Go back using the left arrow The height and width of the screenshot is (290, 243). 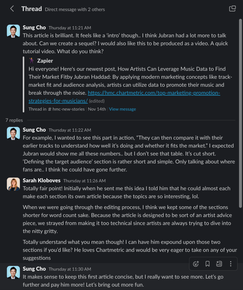12,9
